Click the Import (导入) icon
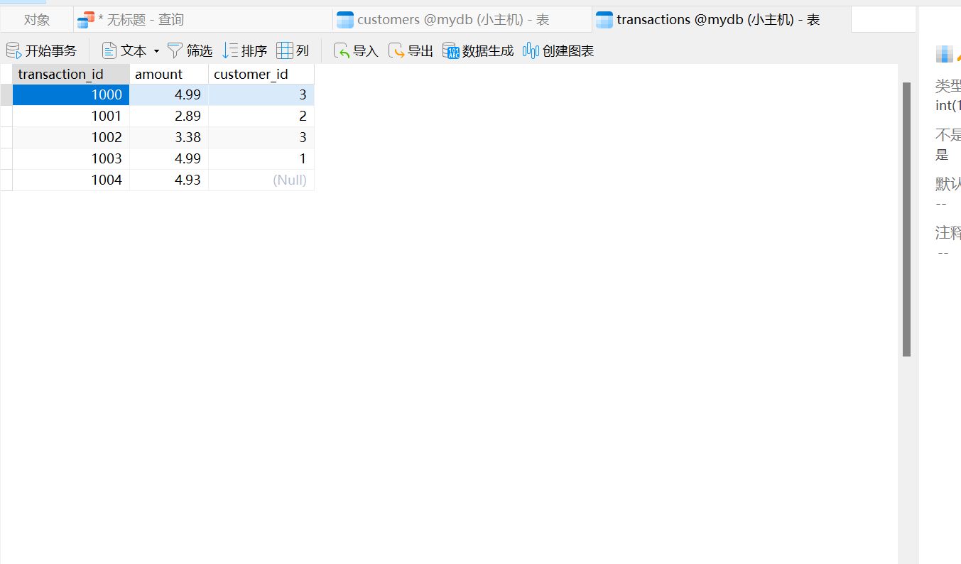The height and width of the screenshot is (564, 961). tap(342, 50)
